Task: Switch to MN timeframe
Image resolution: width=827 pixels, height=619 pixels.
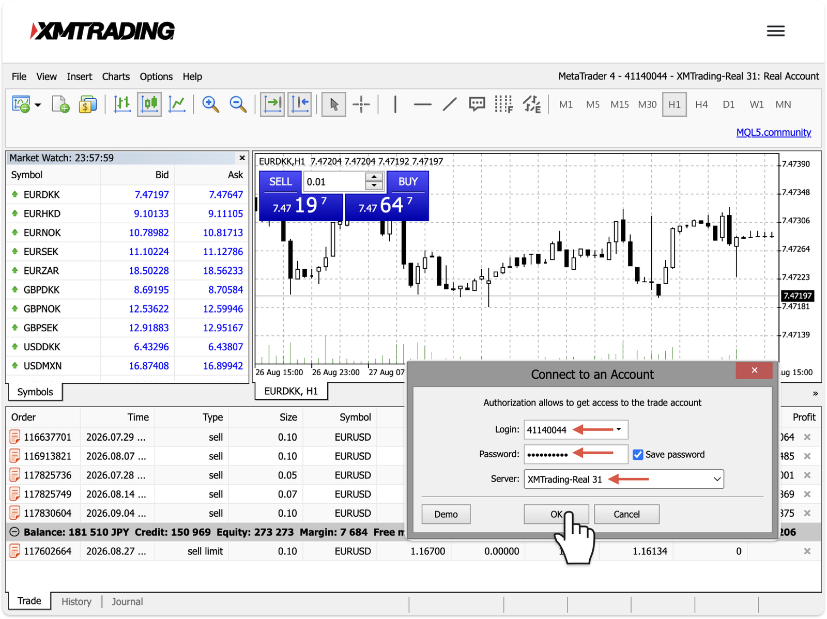Action: click(784, 104)
